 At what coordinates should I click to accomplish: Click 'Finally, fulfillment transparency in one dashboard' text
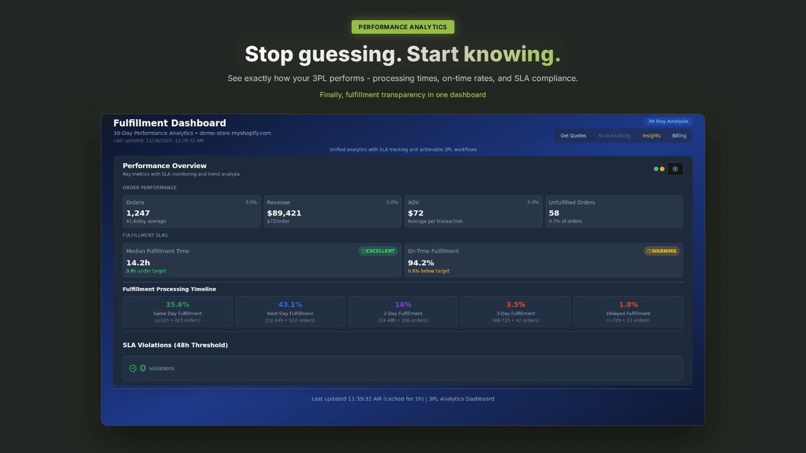pos(403,95)
